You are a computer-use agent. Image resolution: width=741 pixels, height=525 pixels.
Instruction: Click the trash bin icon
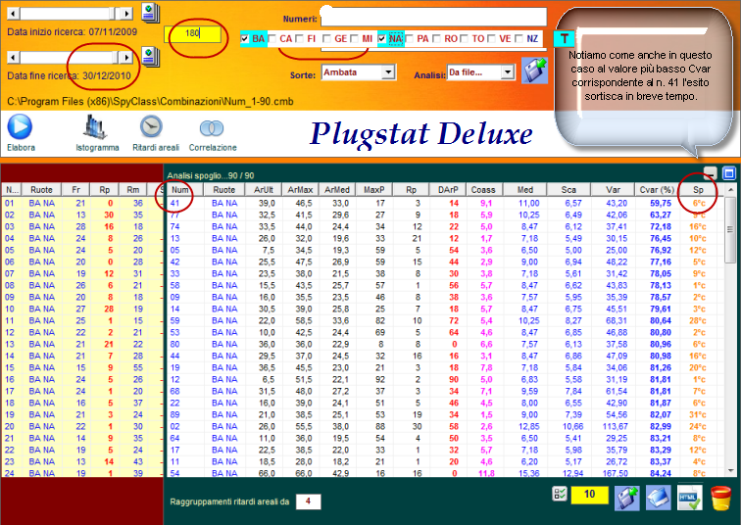pos(720,499)
